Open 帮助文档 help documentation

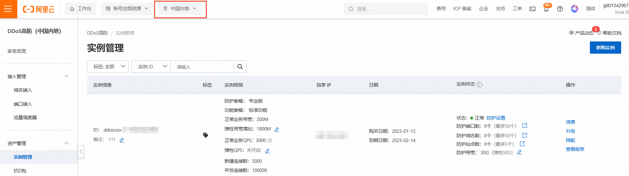coord(609,33)
